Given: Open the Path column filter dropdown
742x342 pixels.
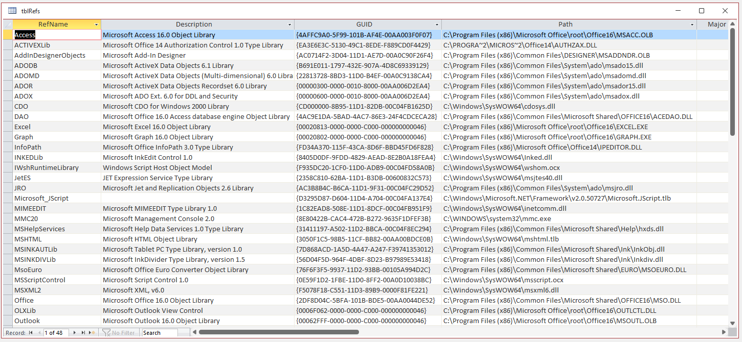Looking at the screenshot, I should click(692, 25).
